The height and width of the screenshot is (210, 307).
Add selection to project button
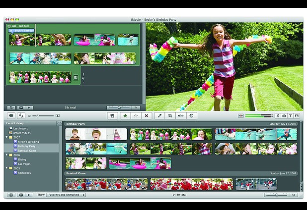point(112,116)
